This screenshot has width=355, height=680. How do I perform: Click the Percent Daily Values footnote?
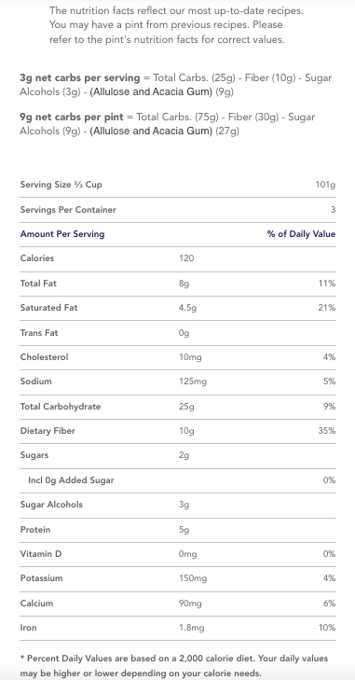(174, 666)
